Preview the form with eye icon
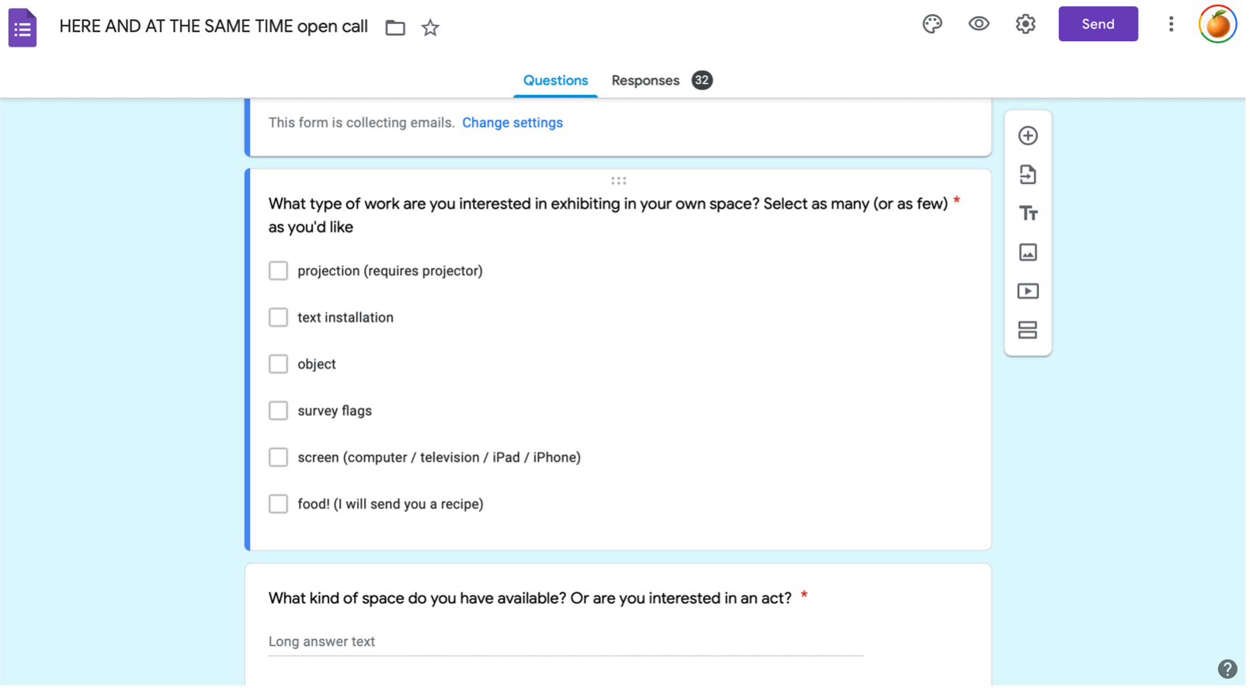The height and width of the screenshot is (688, 1250). pos(979,24)
